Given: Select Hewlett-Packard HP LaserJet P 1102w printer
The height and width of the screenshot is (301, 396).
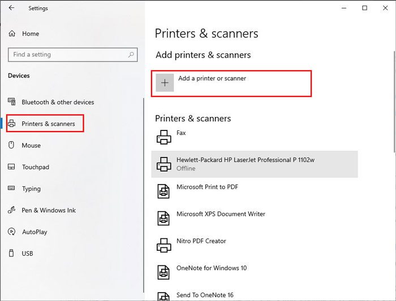Looking at the screenshot, I should (255, 164).
